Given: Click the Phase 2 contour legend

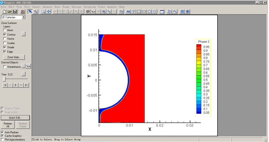Looking at the screenshot, I should pos(203,77).
